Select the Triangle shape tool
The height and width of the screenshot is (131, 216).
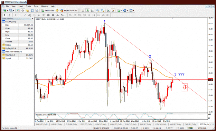(x=58, y=15)
